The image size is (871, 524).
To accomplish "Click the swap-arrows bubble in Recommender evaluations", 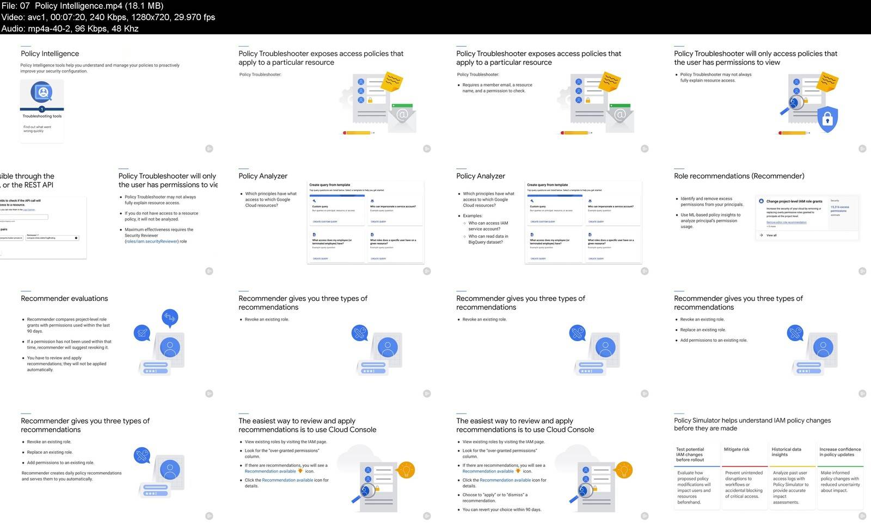I will click(170, 318).
